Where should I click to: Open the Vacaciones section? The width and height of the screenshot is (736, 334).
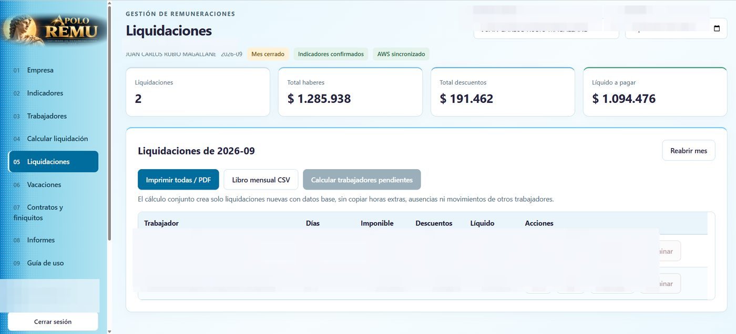click(53, 185)
